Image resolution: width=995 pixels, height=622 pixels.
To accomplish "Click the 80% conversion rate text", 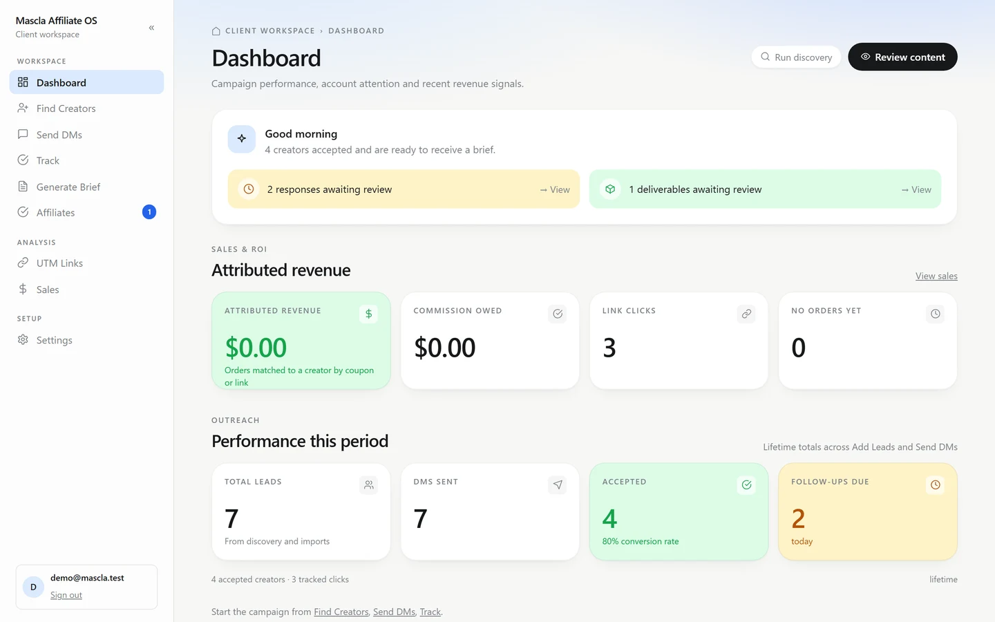I will tap(641, 542).
